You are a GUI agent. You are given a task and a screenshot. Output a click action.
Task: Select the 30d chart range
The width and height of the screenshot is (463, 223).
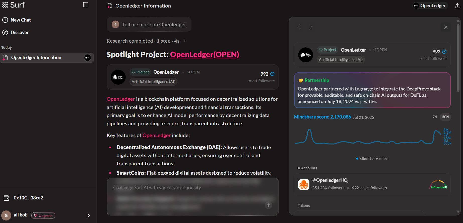pyautogui.click(x=445, y=117)
